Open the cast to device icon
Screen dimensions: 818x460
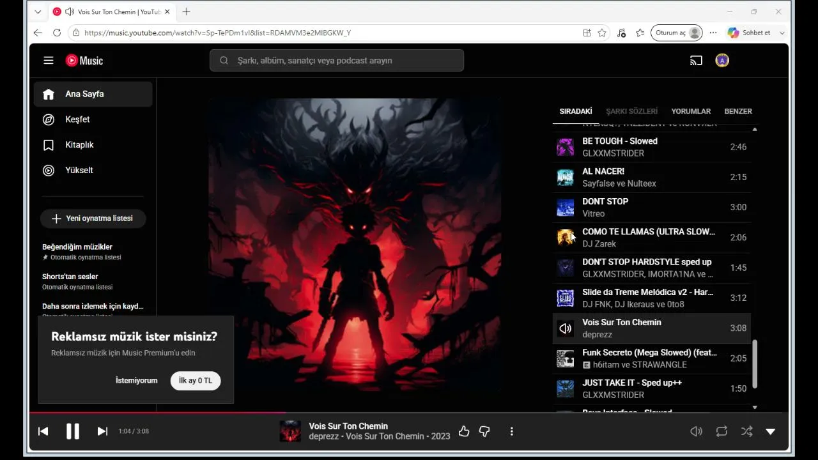(x=696, y=61)
